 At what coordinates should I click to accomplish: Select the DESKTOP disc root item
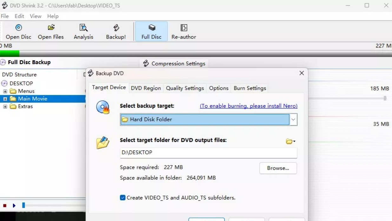(17, 84)
